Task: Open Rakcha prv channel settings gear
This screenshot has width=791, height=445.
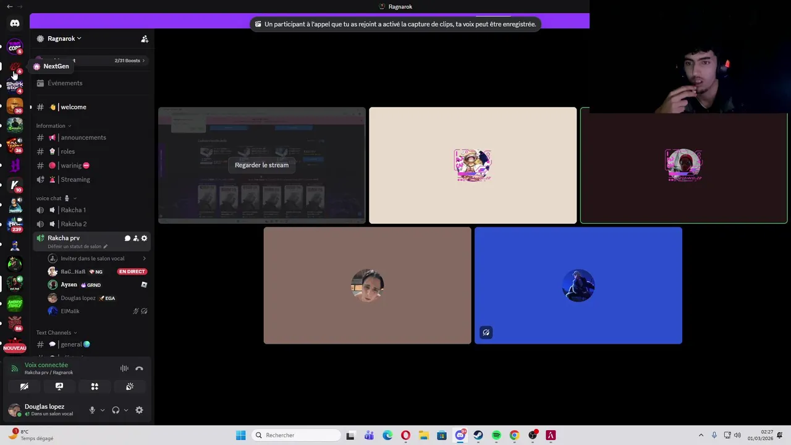Action: pos(145,238)
